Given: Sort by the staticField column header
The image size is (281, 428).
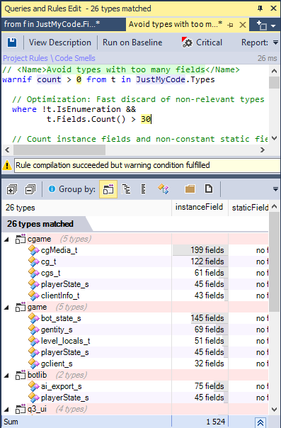Looking at the screenshot, I should coord(249,208).
